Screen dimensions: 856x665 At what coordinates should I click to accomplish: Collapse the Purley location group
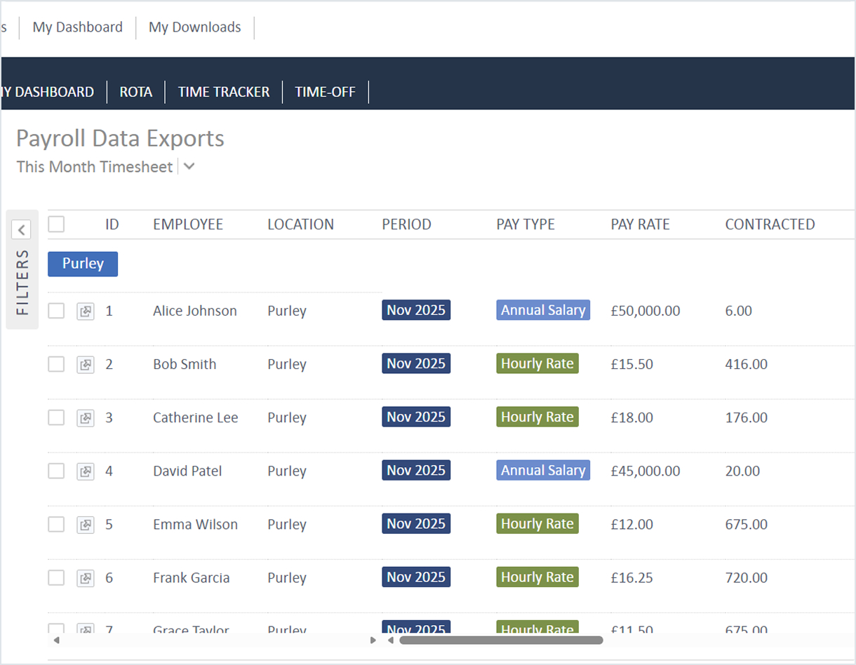pyautogui.click(x=83, y=264)
